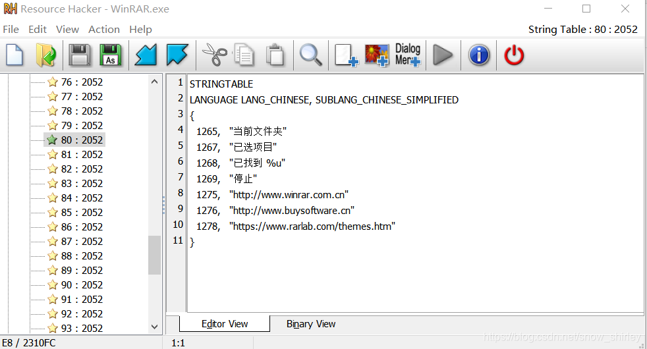Click the tree vertical scrollbar thumb

pos(154,255)
